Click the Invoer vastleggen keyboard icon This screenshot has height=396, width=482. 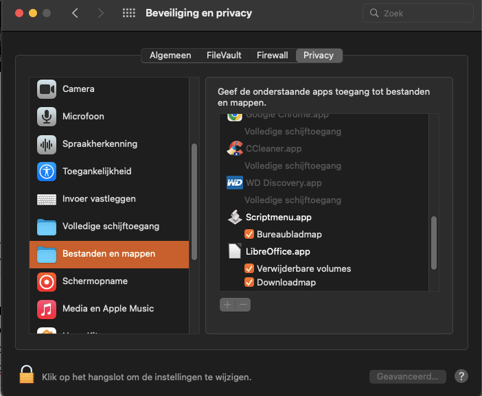coord(47,199)
